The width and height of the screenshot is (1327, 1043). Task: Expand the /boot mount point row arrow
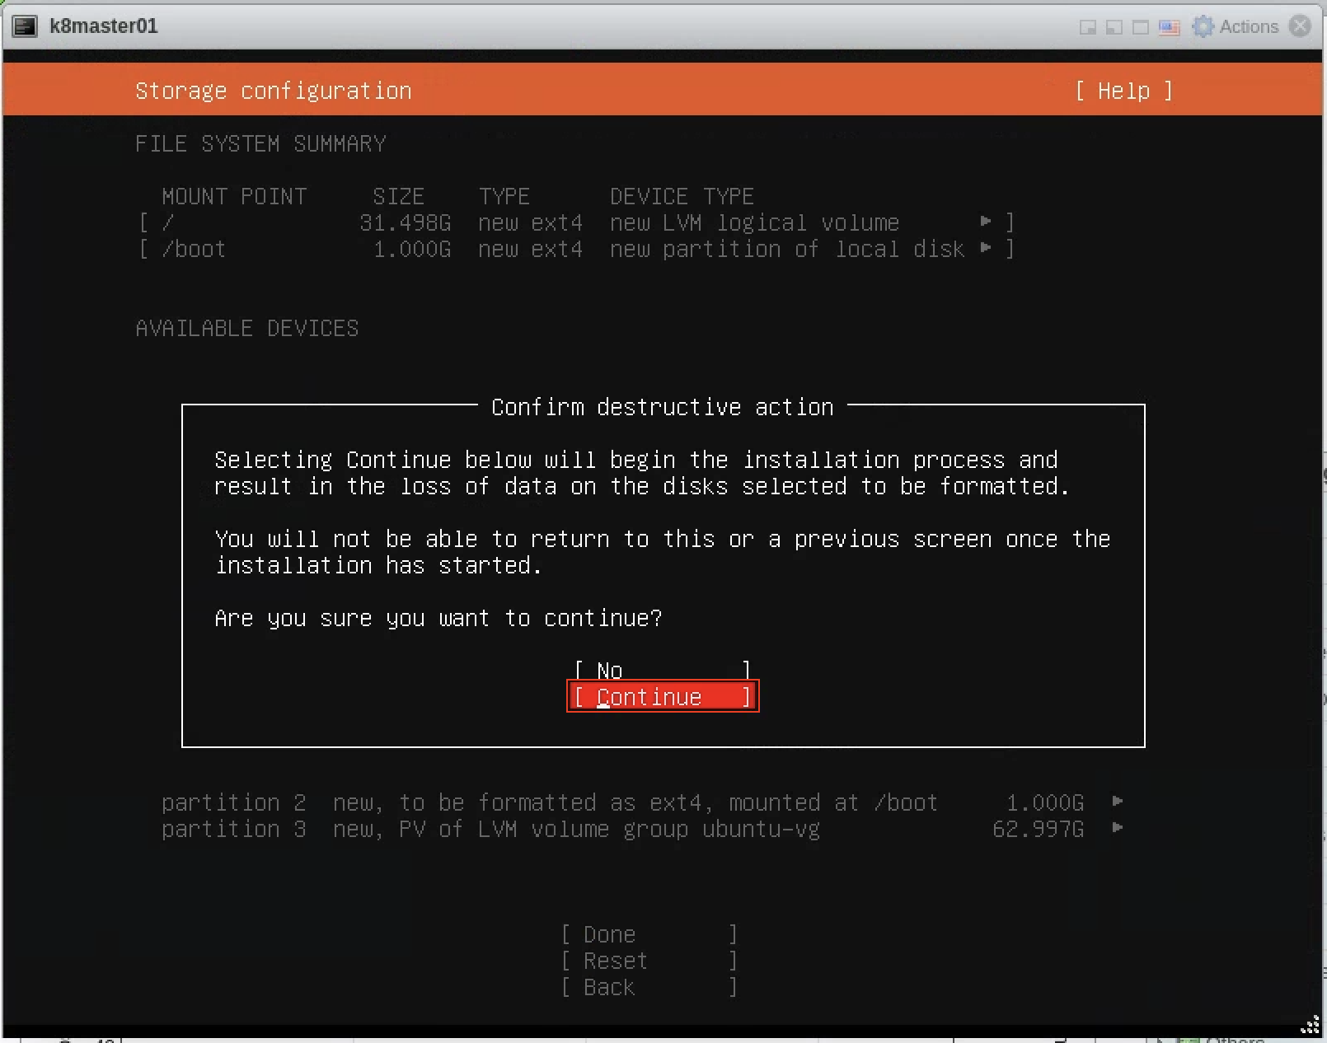pyautogui.click(x=986, y=247)
